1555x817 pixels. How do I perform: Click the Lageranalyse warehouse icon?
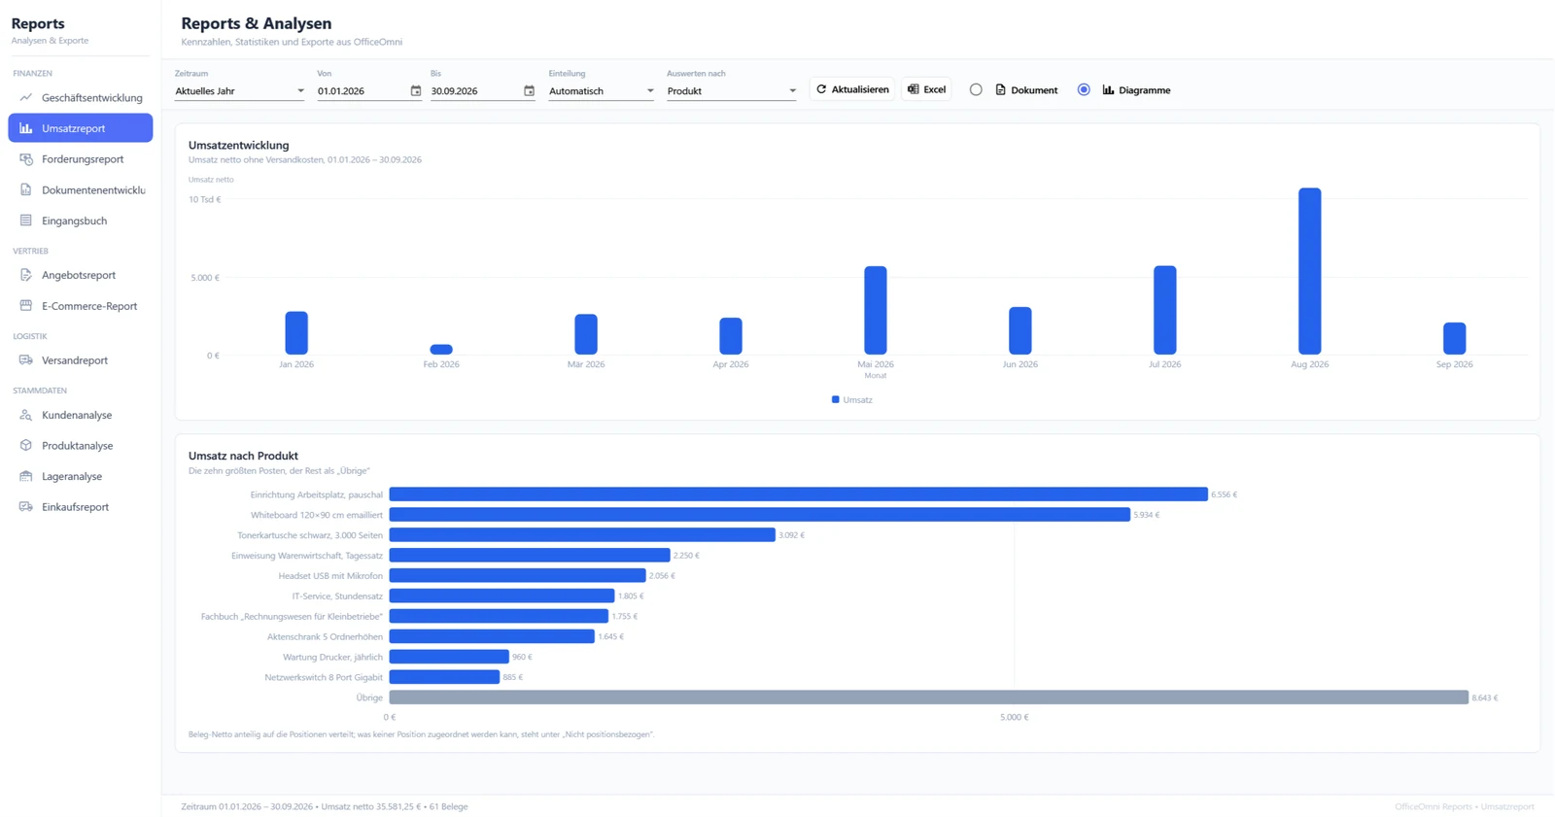pos(26,476)
